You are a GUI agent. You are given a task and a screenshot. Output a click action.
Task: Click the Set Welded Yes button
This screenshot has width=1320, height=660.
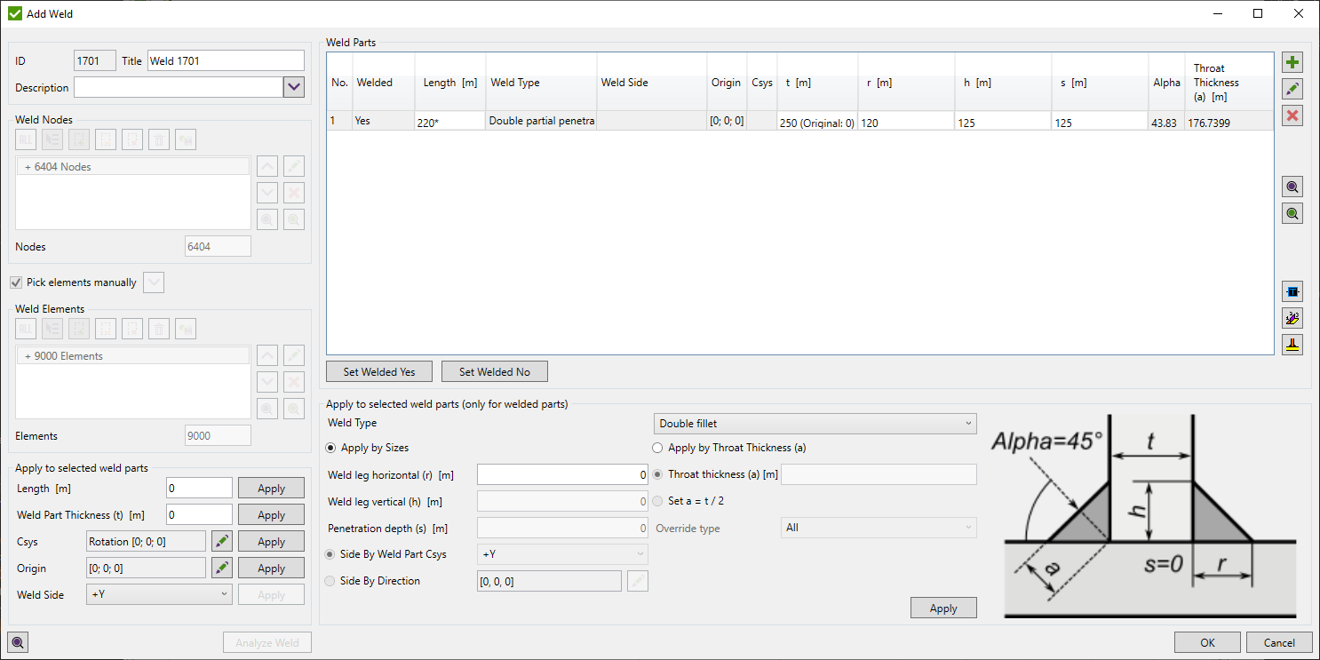pos(378,371)
